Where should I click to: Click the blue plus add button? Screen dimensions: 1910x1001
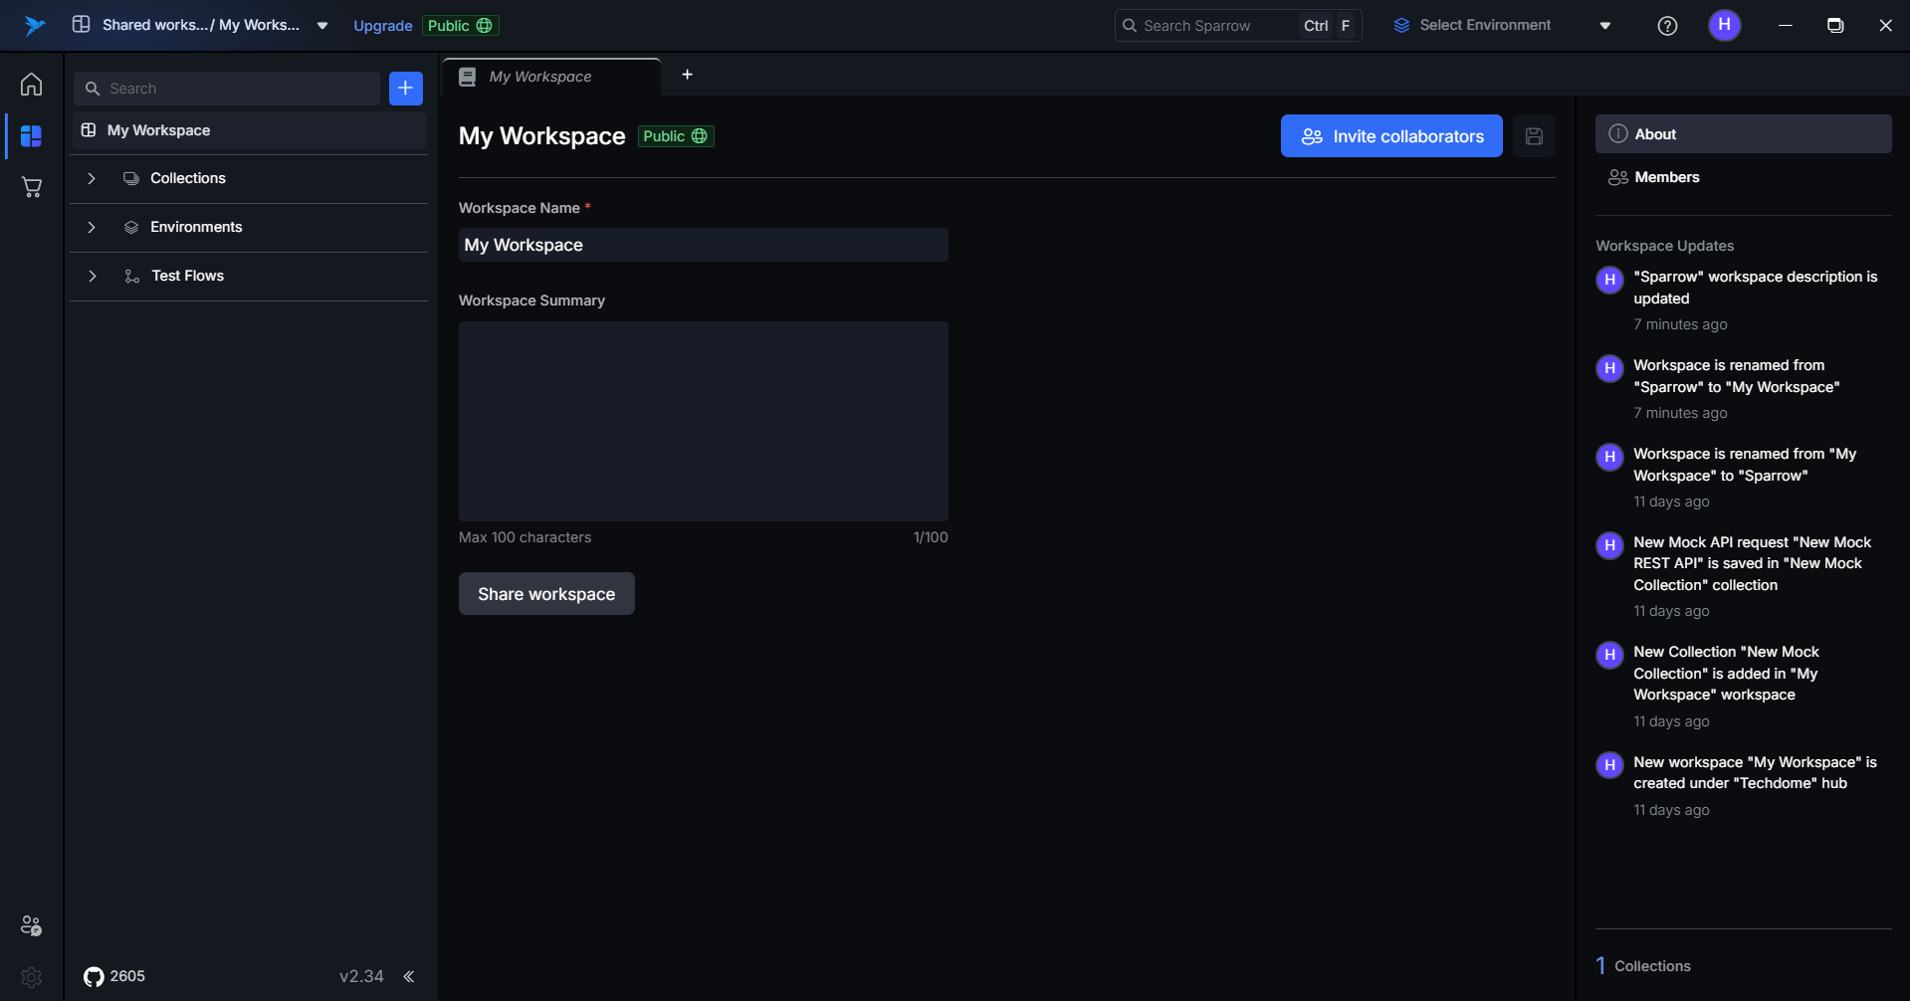pos(405,89)
